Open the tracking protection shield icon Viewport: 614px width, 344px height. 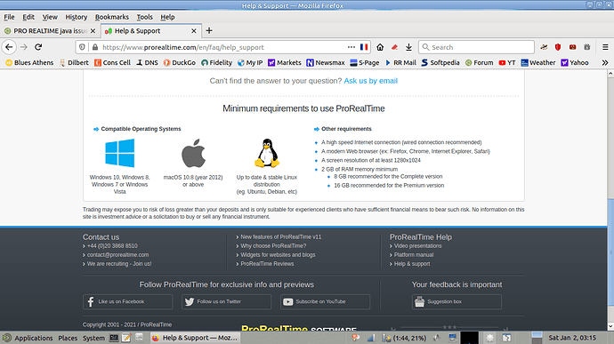click(x=82, y=47)
